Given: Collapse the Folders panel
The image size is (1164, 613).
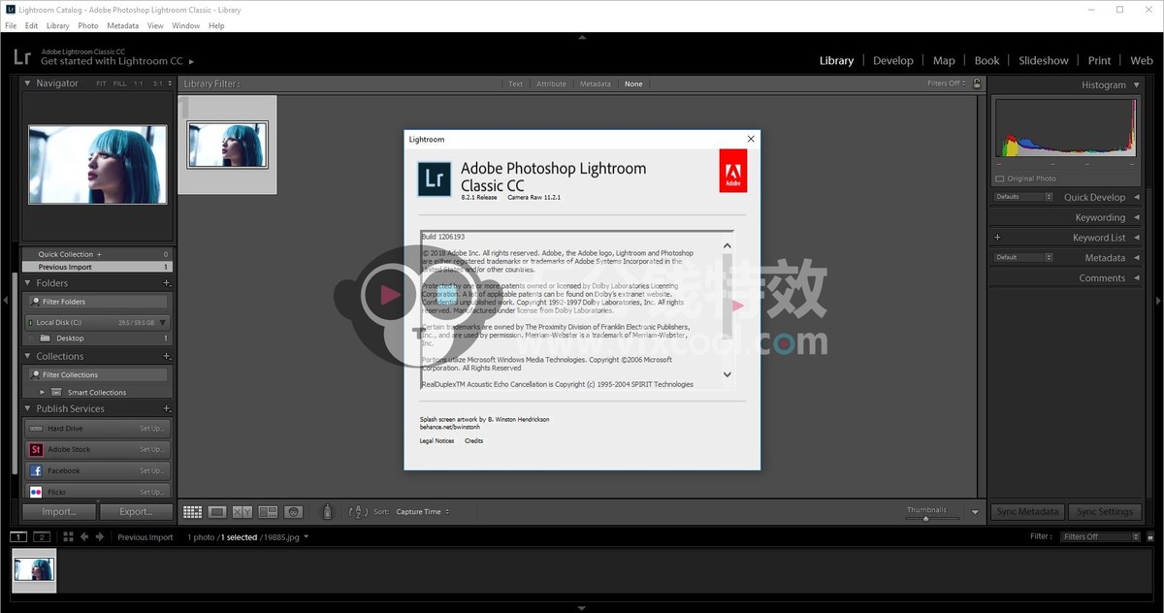Looking at the screenshot, I should click(x=28, y=283).
